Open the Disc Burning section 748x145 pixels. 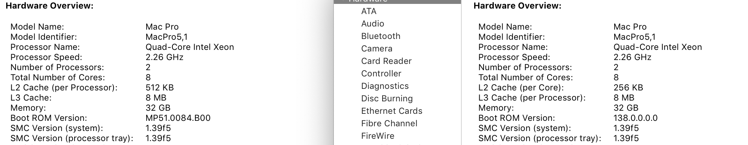pyautogui.click(x=387, y=99)
